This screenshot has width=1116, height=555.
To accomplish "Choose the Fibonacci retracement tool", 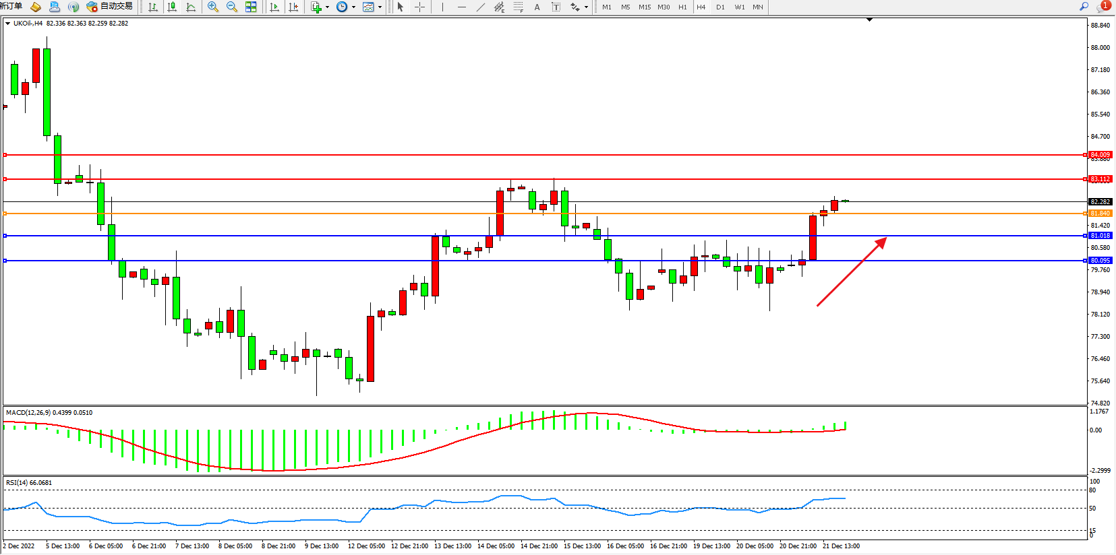I will (518, 7).
